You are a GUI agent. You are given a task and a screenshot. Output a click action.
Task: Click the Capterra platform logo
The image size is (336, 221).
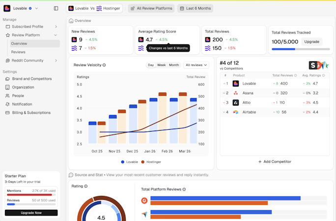[x=144, y=214]
